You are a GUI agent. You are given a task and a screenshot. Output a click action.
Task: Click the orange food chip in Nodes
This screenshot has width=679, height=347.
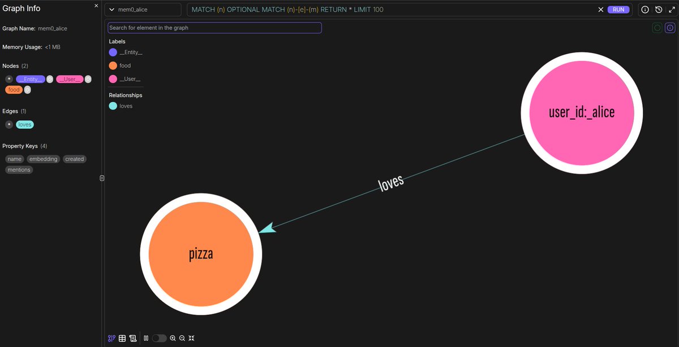(14, 90)
